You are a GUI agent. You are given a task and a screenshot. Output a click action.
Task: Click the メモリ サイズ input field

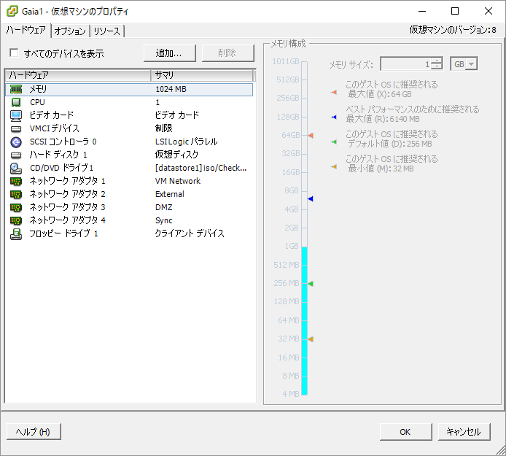(406, 64)
